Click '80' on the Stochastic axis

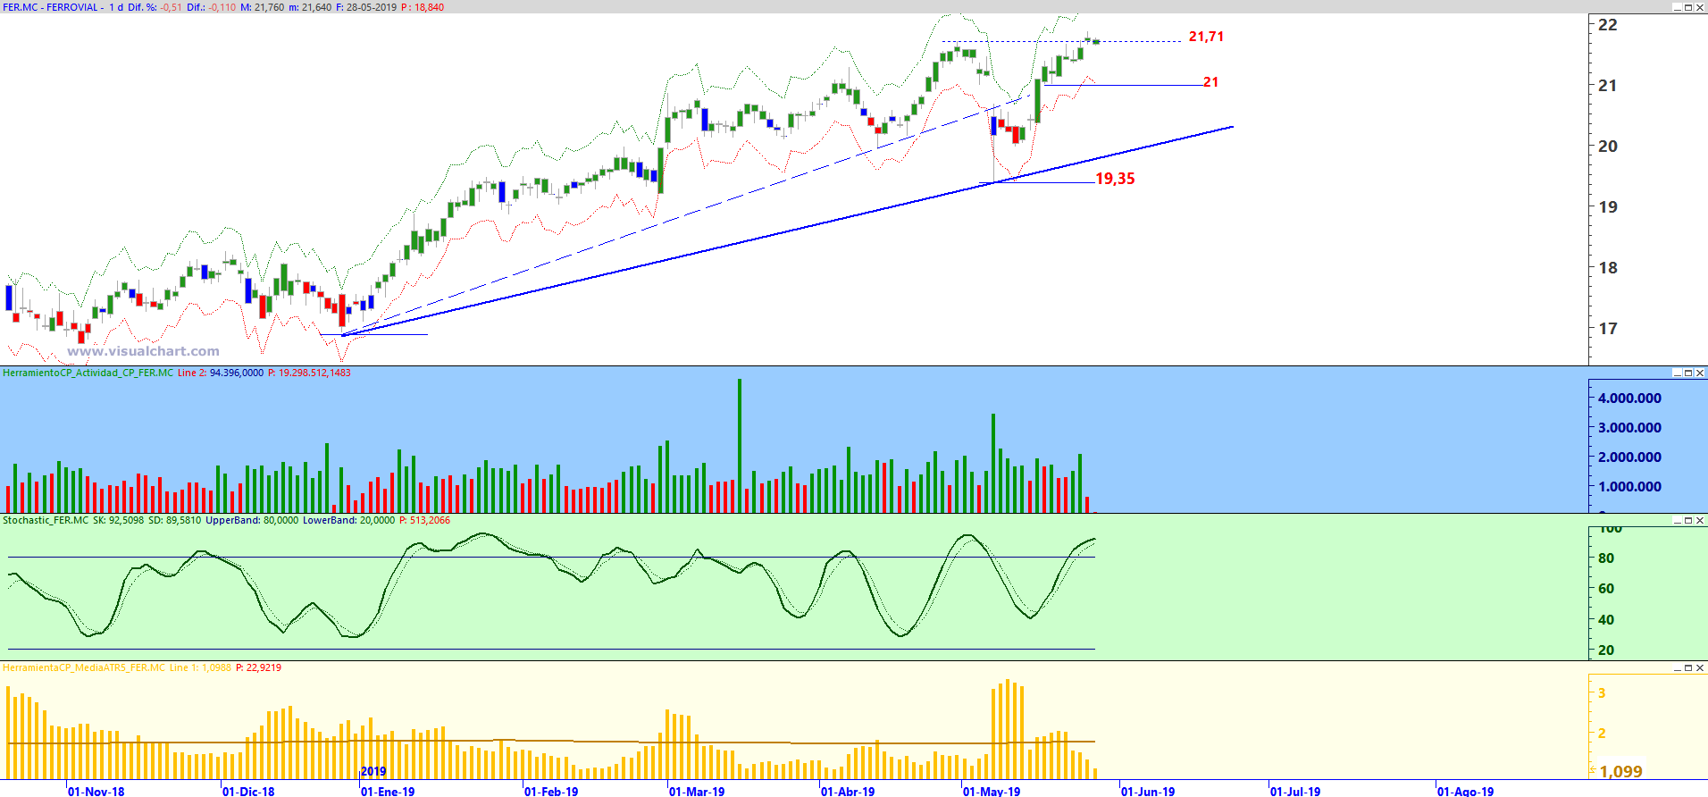coord(1606,558)
